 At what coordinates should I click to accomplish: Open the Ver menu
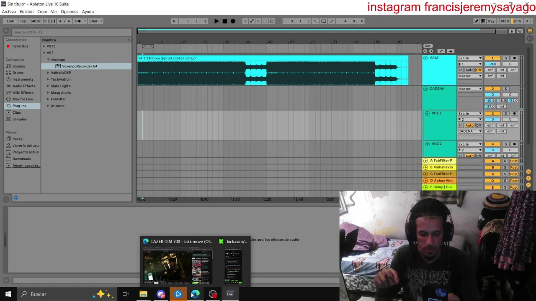pos(54,12)
